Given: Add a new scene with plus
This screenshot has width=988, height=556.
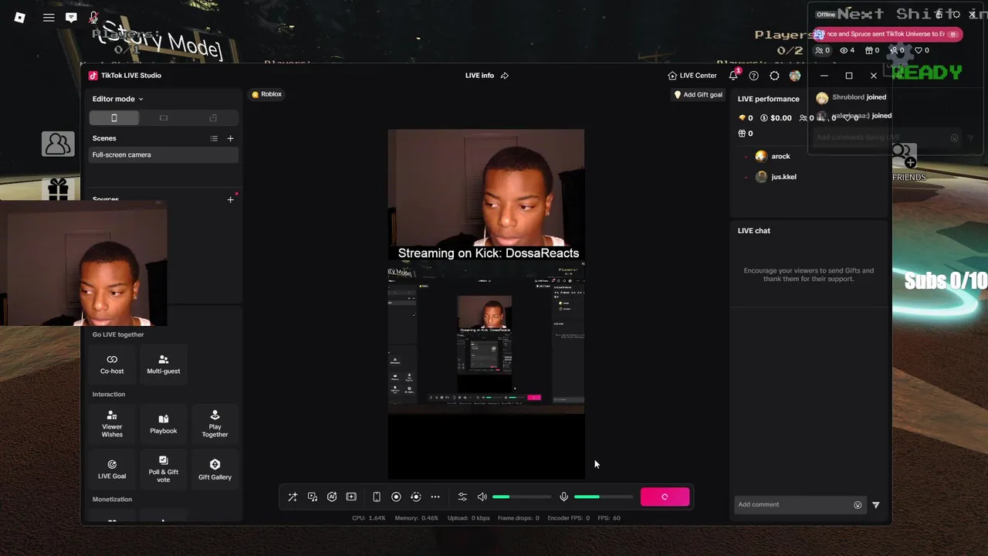Looking at the screenshot, I should coord(230,138).
